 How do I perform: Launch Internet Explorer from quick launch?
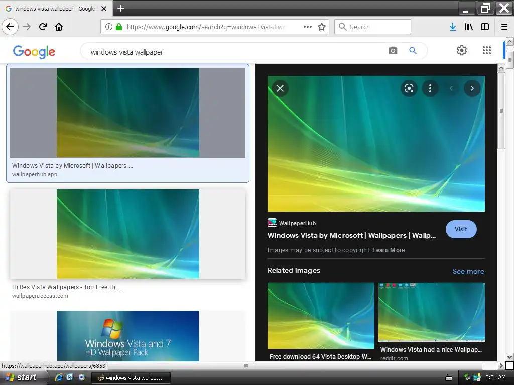click(x=59, y=377)
